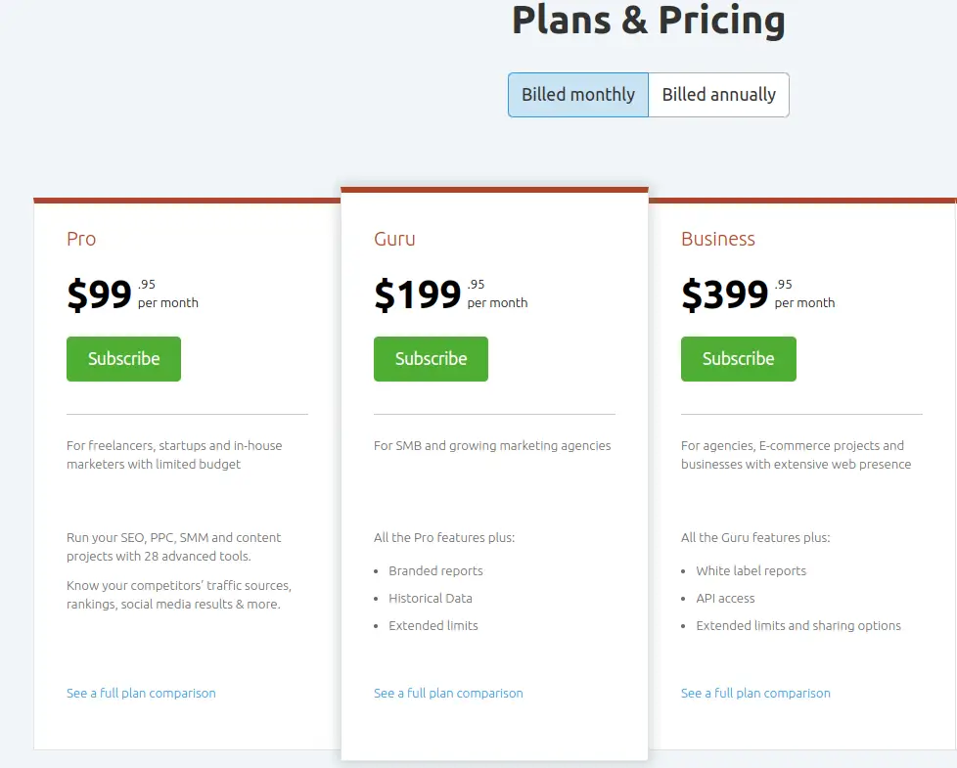Click Extended limits and sharing options item

[x=798, y=626]
